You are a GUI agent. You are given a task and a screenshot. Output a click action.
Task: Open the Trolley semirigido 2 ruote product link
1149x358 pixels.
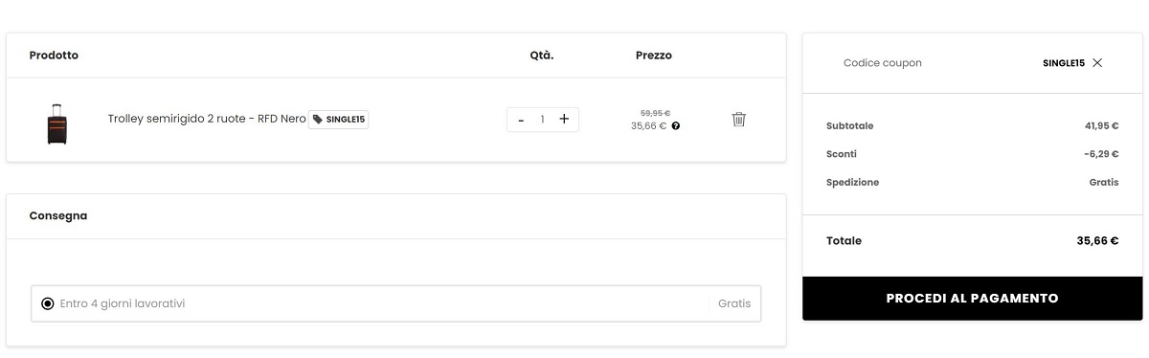[x=207, y=119]
